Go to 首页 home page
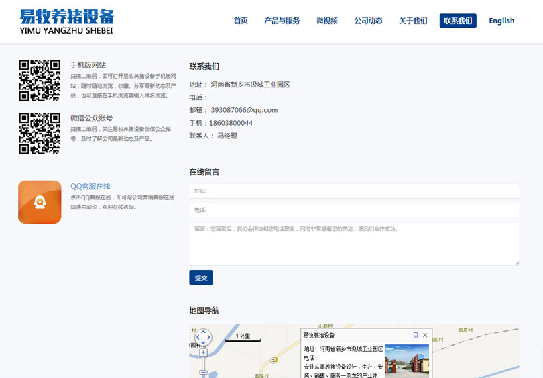This screenshot has width=543, height=378. [241, 21]
